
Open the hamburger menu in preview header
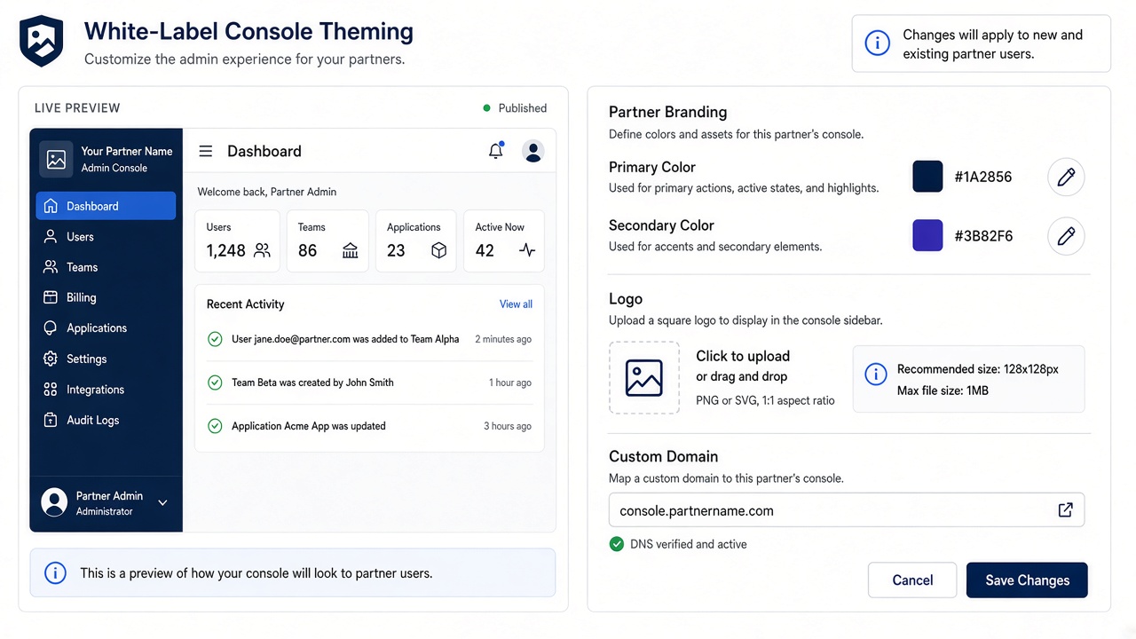pyautogui.click(x=205, y=151)
